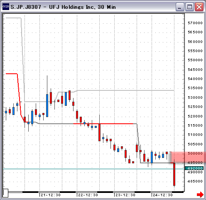Viewport: 206px width, 200px height.
Task: Click the current price label 492000
Action: [194, 168]
